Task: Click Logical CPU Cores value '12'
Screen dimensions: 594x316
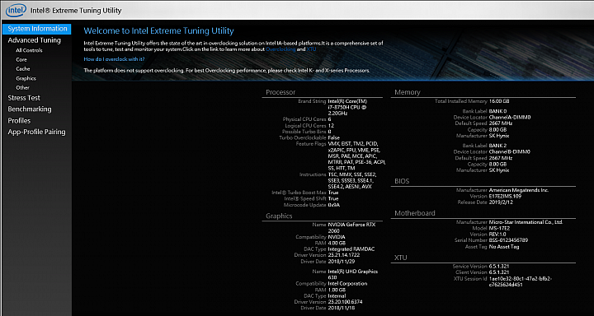Action: pos(331,125)
